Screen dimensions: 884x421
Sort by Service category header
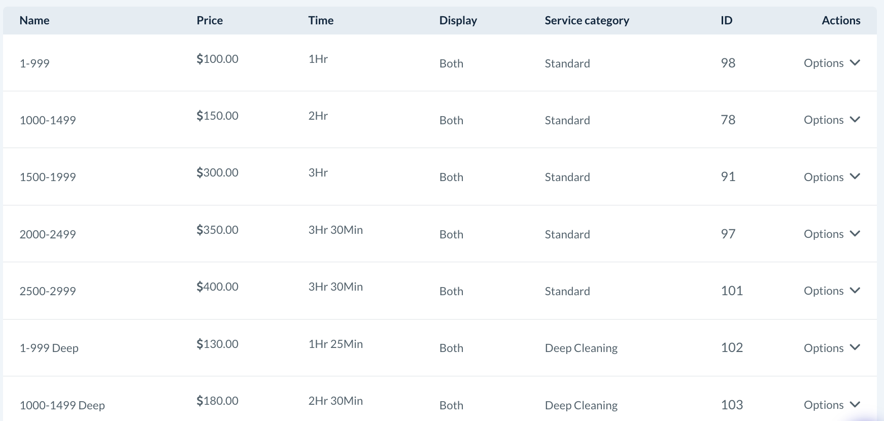click(587, 20)
